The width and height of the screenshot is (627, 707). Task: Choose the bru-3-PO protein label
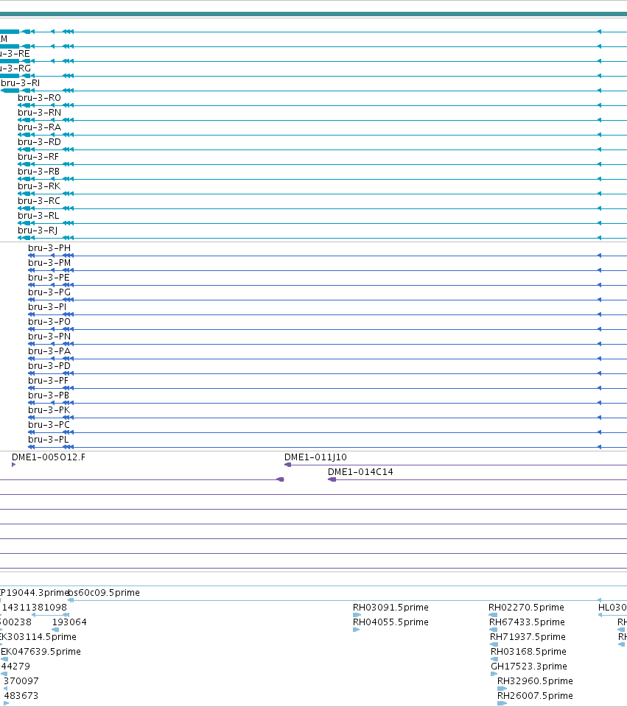[49, 322]
